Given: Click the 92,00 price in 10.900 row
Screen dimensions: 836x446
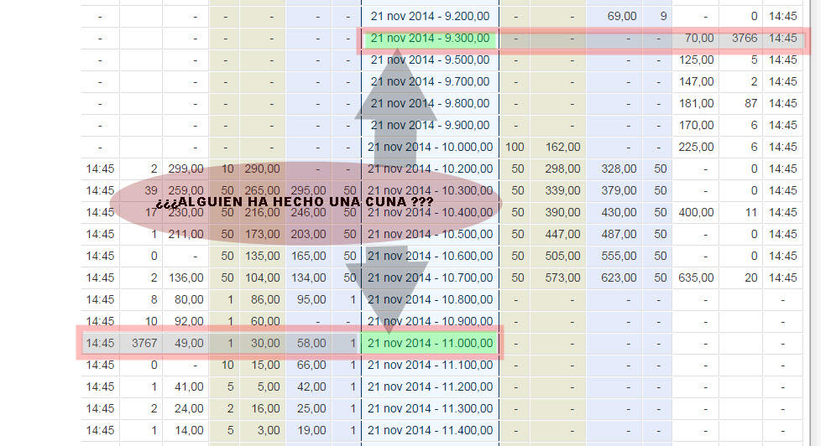Looking at the screenshot, I should point(185,321).
